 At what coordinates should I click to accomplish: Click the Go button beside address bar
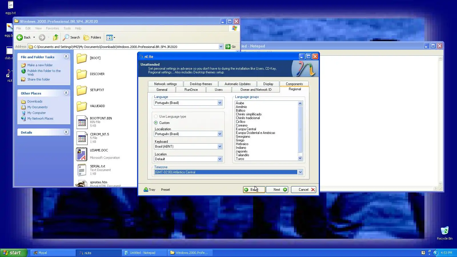click(x=230, y=47)
